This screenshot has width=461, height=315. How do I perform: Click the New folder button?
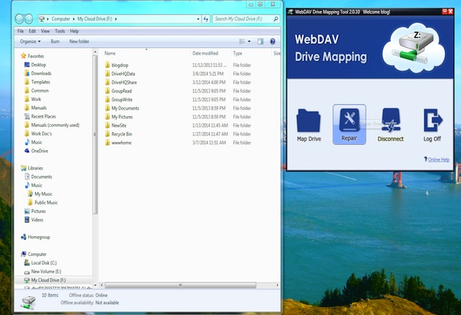point(79,42)
